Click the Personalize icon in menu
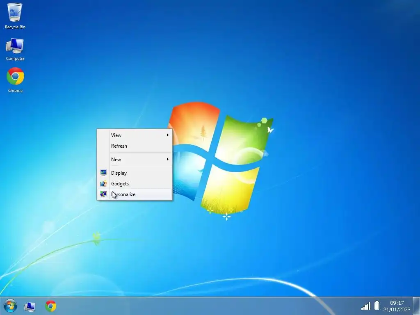 (x=103, y=194)
